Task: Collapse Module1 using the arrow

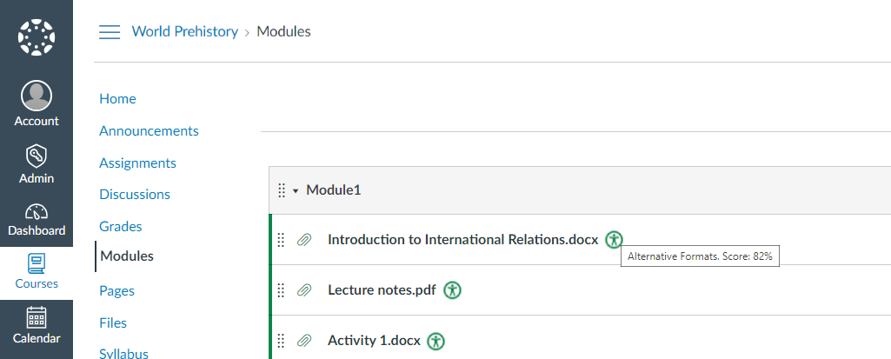Action: pos(296,191)
